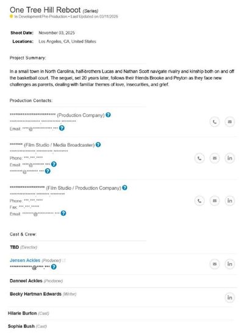Open LinkedIn icon for Film Studio / Production Company
The height and width of the screenshot is (334, 244).
(x=229, y=201)
